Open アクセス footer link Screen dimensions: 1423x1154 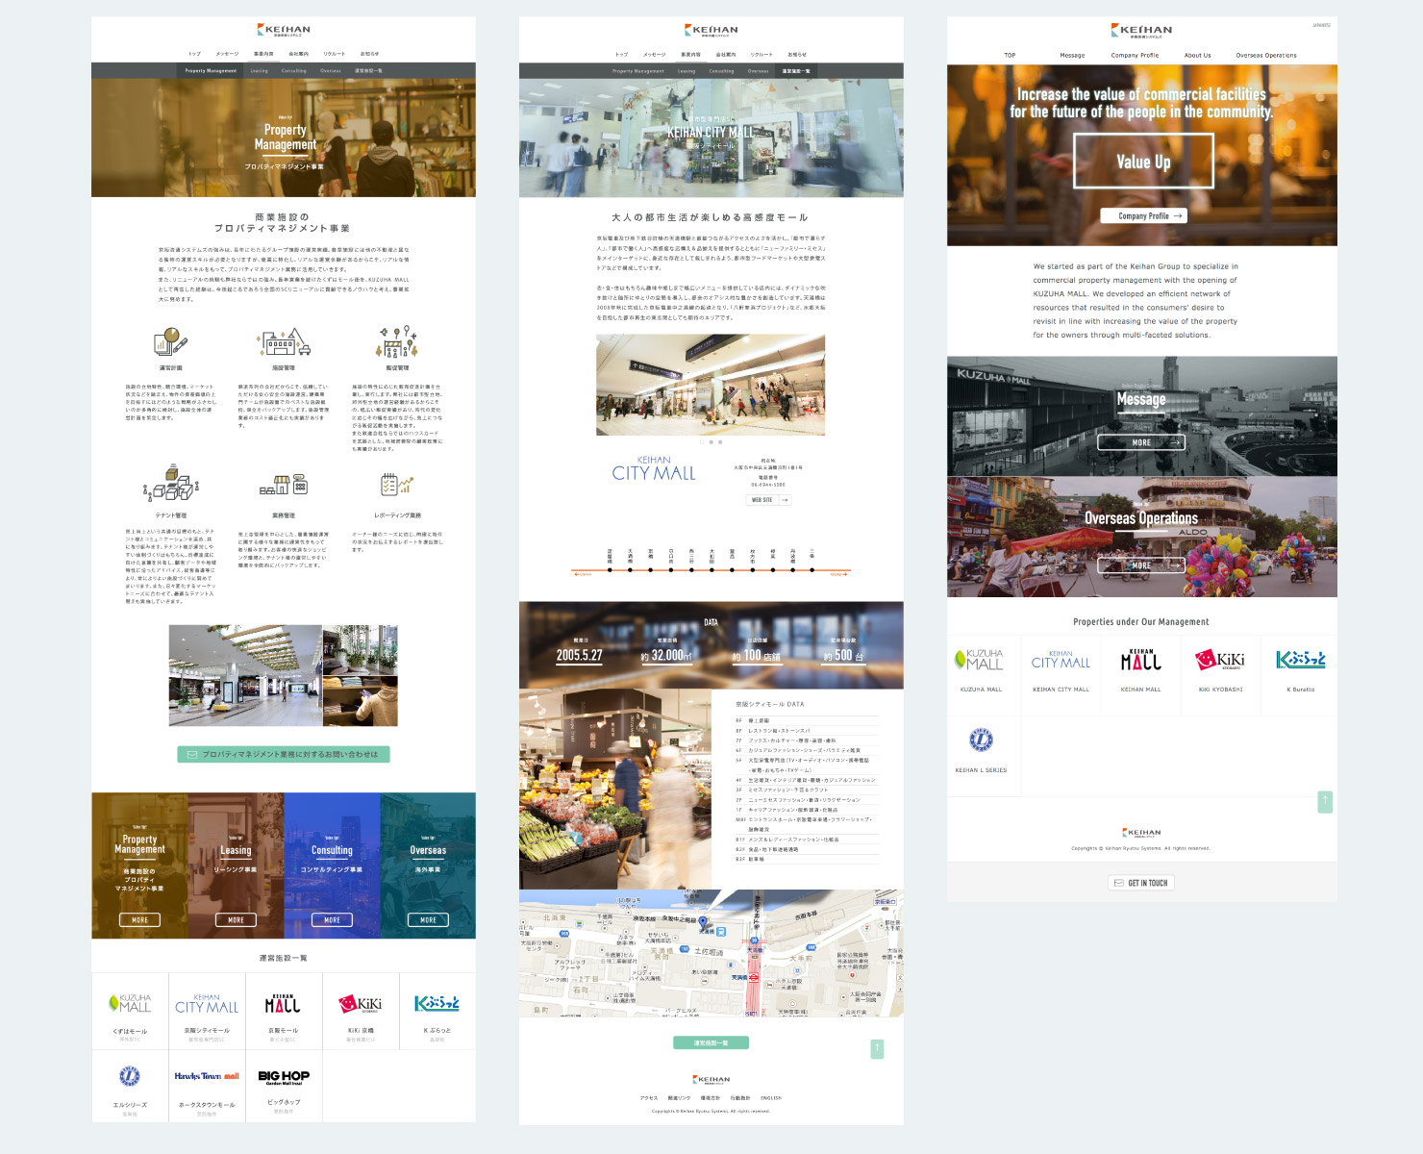click(x=649, y=1097)
